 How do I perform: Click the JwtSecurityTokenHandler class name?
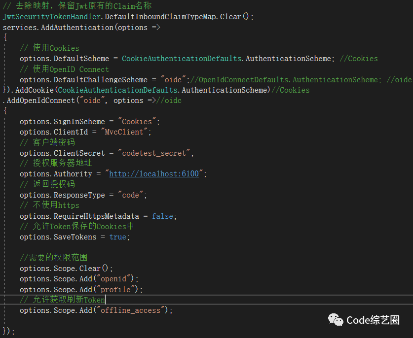point(52,17)
